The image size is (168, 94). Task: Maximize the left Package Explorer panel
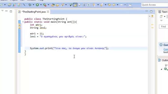(11, 11)
